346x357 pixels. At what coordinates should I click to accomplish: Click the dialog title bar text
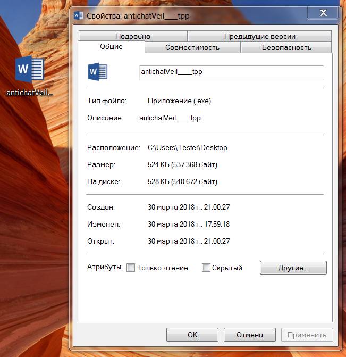click(x=138, y=16)
